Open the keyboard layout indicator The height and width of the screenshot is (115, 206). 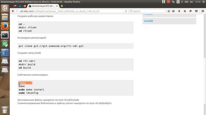tap(178, 2)
